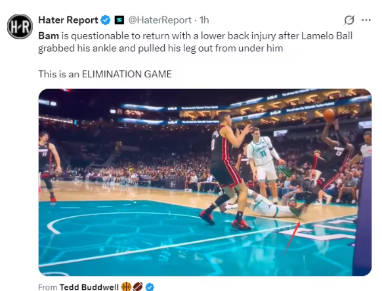This screenshot has width=382, height=291.
Task: Click the bold word Bam in tweet
Action: coord(49,36)
